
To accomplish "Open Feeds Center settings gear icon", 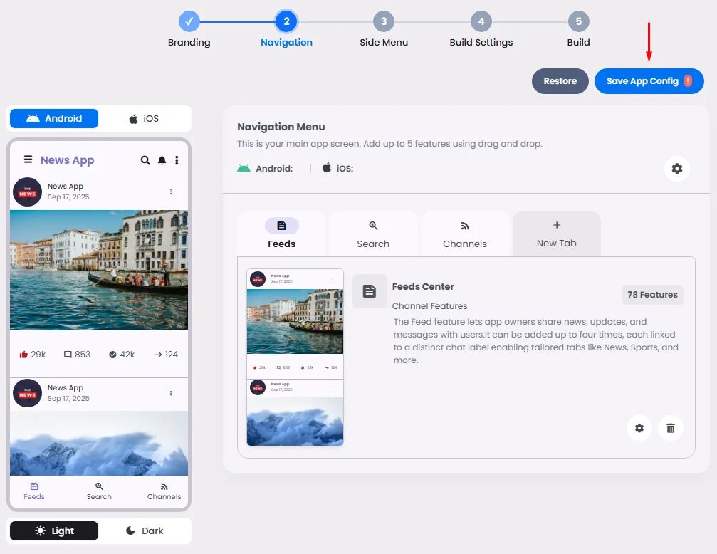I will click(639, 428).
